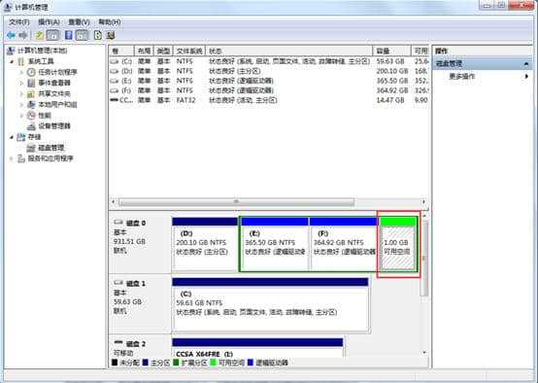Open the 帮助(H) menu

(x=109, y=22)
